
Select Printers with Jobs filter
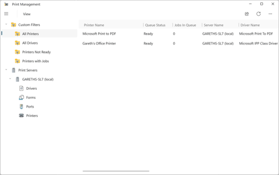pyautogui.click(x=36, y=61)
